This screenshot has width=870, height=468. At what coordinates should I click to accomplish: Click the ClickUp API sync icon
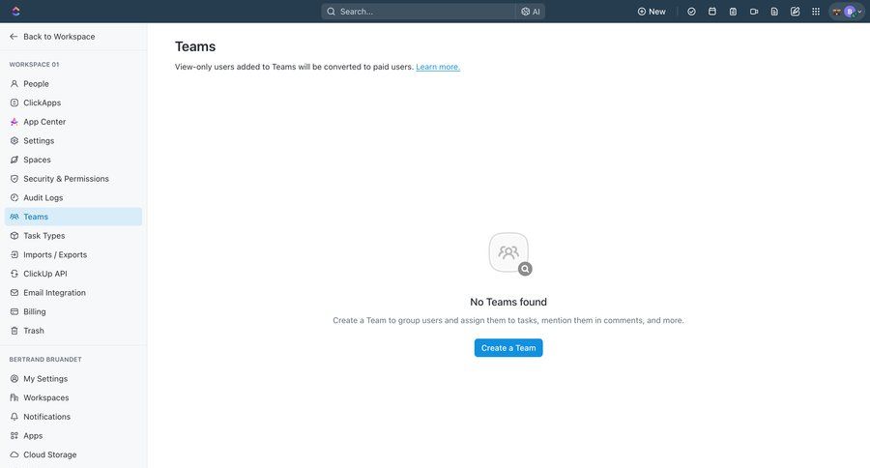tap(14, 274)
